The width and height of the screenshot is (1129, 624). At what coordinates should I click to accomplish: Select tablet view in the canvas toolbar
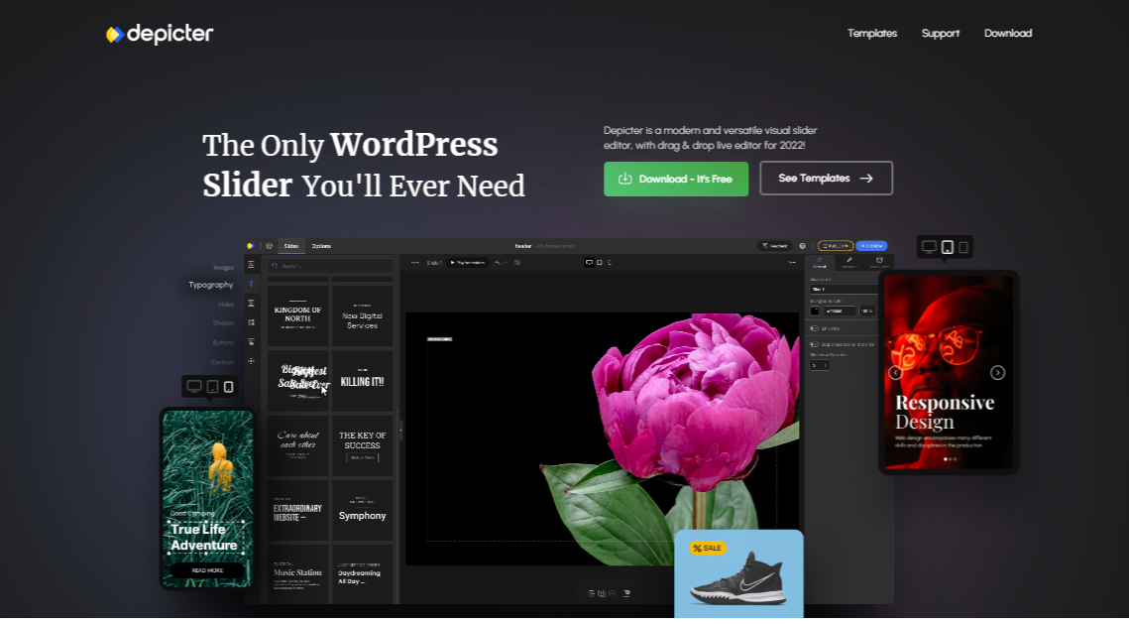pos(600,263)
